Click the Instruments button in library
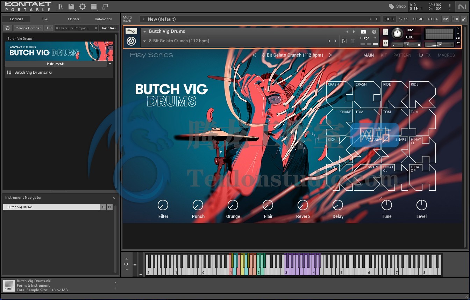The height and width of the screenshot is (300, 470). click(56, 64)
